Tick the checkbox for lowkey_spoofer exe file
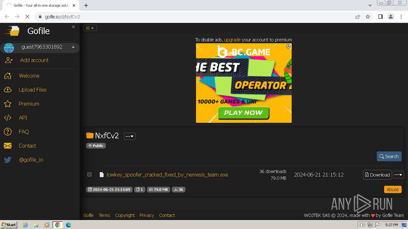 (x=90, y=174)
